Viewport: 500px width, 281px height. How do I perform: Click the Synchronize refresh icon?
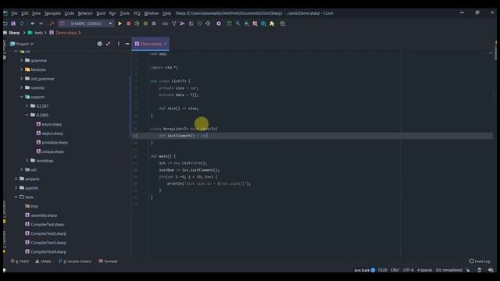tap(22, 23)
